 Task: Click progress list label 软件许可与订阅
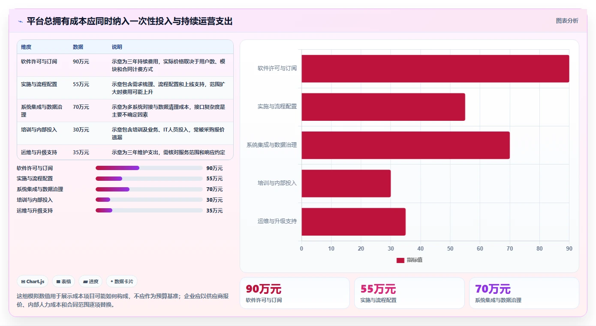(x=35, y=168)
